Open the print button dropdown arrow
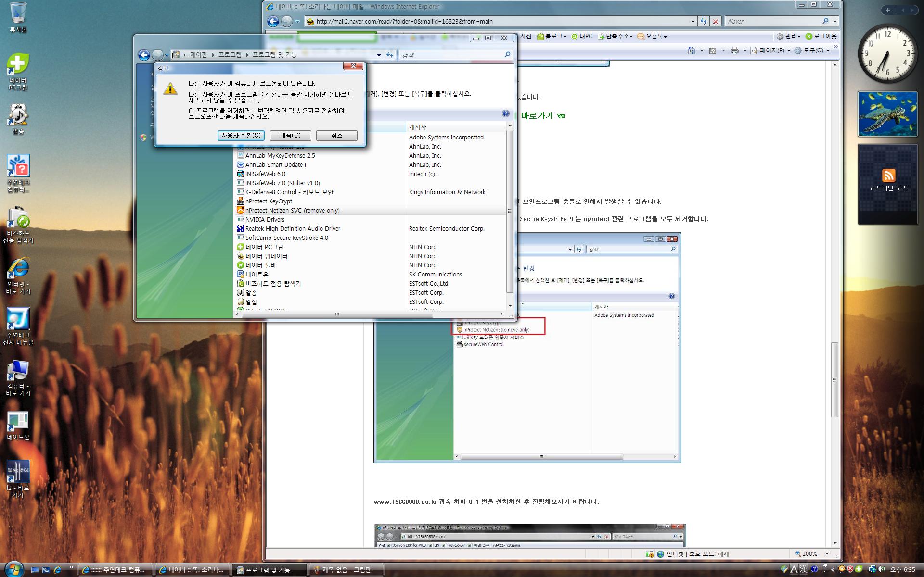Image resolution: width=924 pixels, height=577 pixels. click(x=745, y=50)
